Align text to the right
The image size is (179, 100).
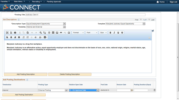15,37
